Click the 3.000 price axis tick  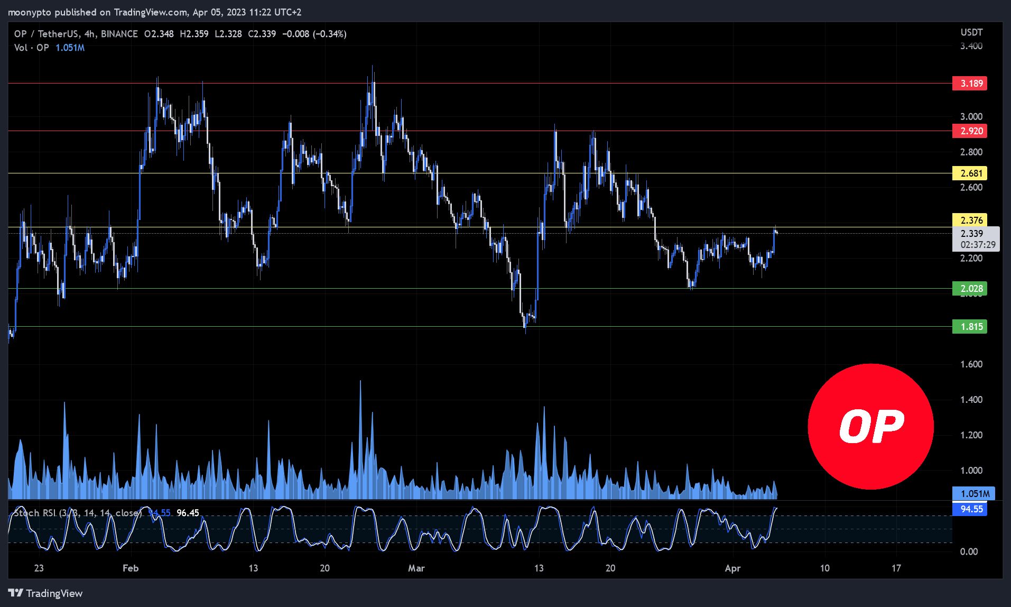point(971,117)
